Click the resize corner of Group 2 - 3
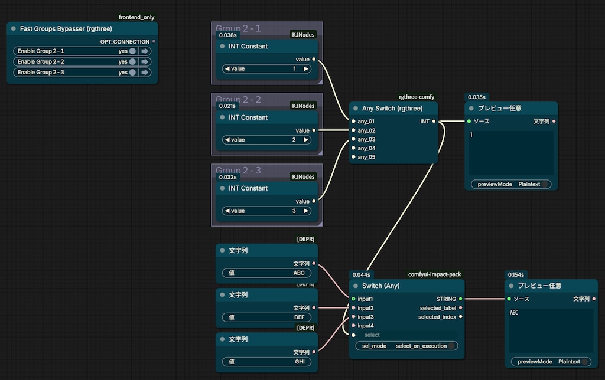This screenshot has height=380, width=605. pos(320,224)
